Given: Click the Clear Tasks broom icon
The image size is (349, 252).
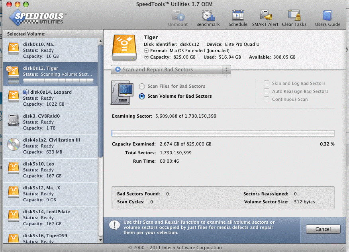Looking at the screenshot, I should pos(294,16).
